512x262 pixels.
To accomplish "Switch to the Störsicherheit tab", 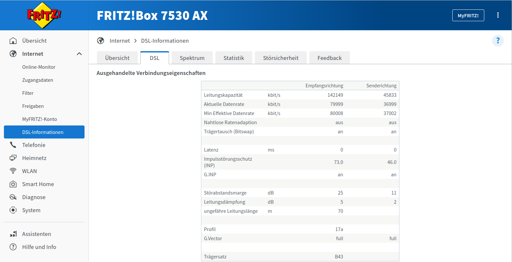I will click(x=281, y=58).
